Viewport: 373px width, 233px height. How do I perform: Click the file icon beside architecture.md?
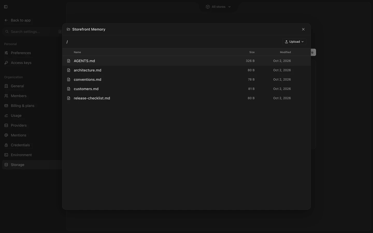click(69, 70)
